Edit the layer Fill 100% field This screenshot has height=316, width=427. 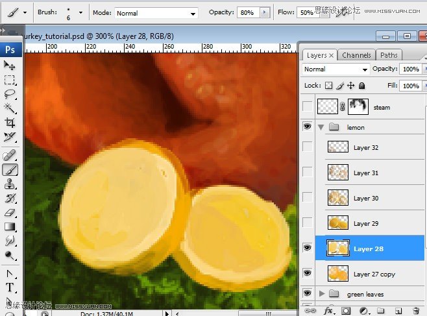[x=411, y=86]
